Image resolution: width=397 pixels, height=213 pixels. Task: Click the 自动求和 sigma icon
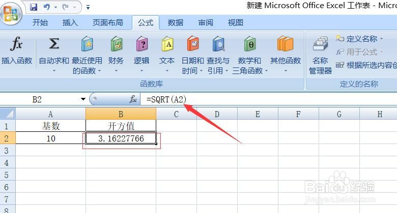pos(54,44)
